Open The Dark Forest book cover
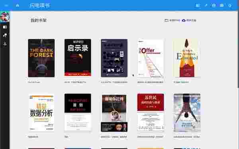 [41, 58]
